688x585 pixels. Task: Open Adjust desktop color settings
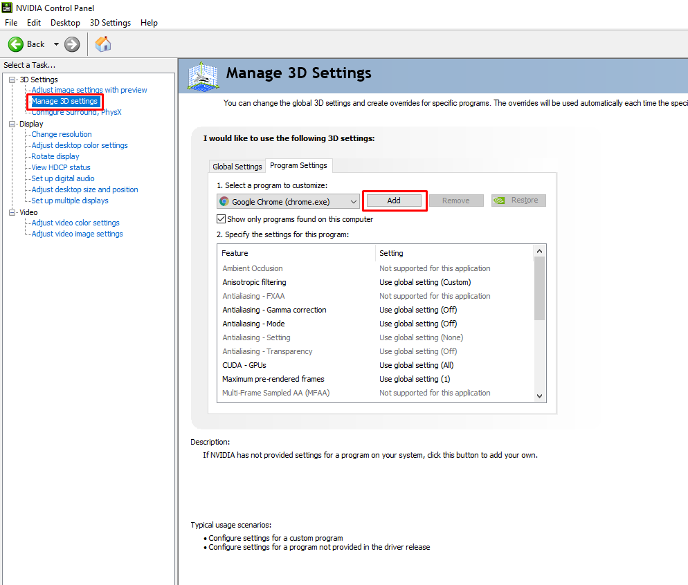pyautogui.click(x=80, y=145)
